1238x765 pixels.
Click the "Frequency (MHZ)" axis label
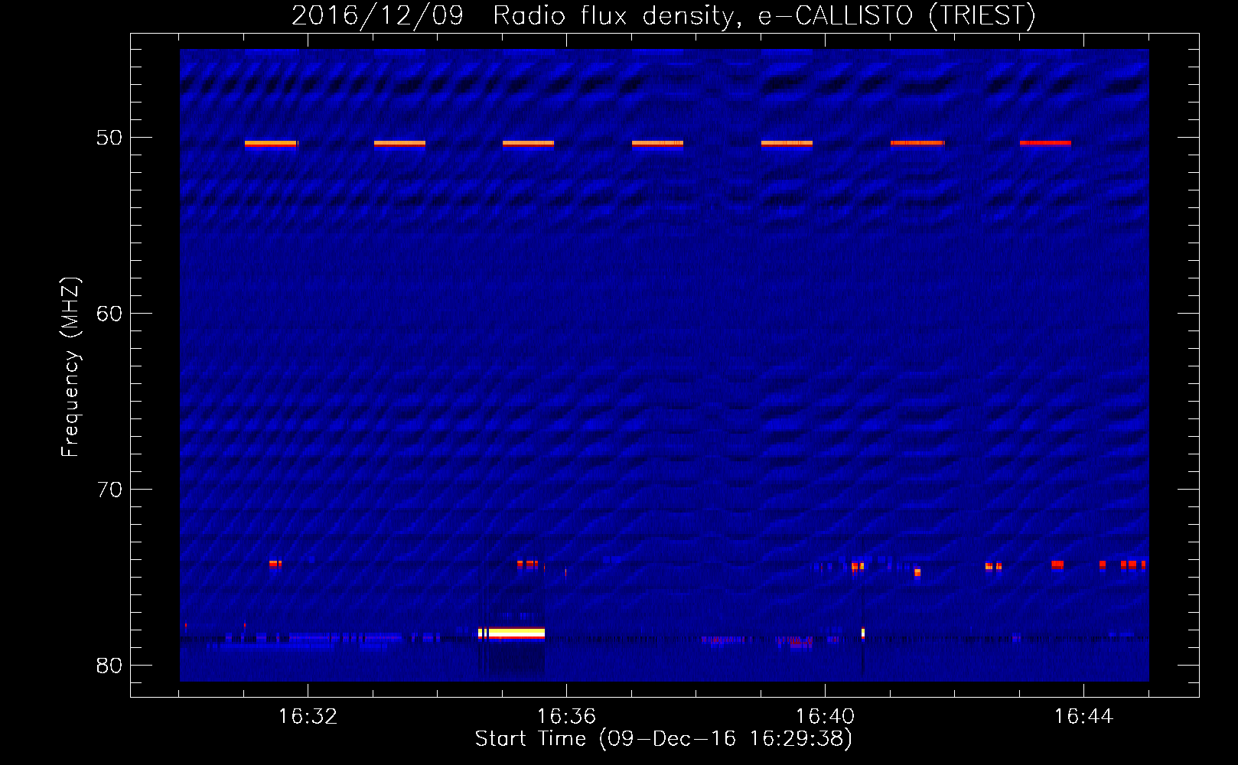70,367
